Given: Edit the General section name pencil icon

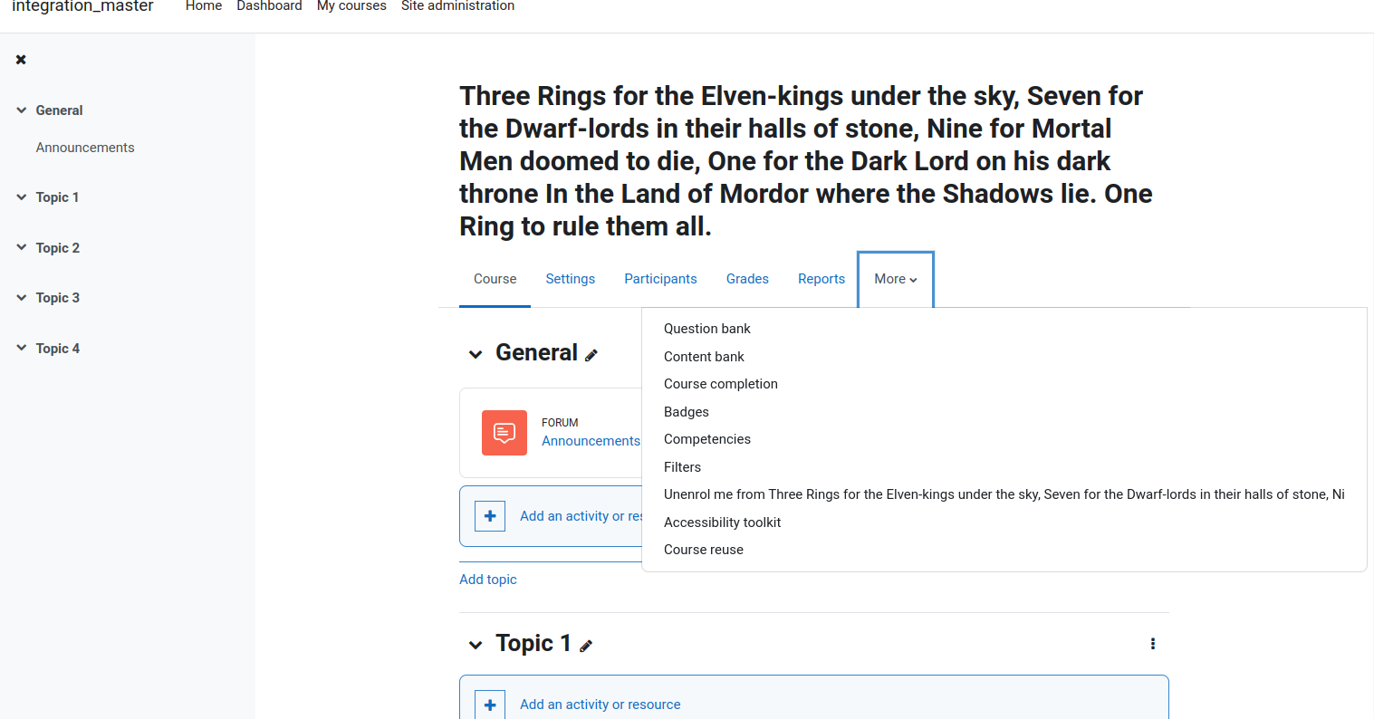Looking at the screenshot, I should (x=591, y=355).
